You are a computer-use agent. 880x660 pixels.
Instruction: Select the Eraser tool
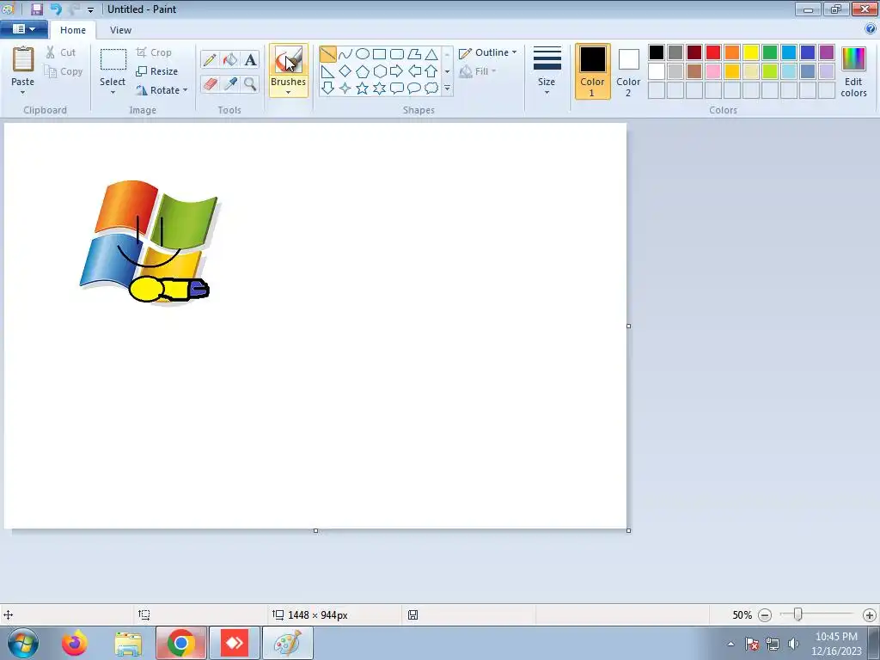click(x=210, y=84)
